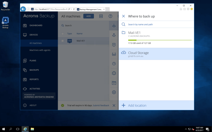
Task: Open the help question mark icon
Action: click(110, 16)
